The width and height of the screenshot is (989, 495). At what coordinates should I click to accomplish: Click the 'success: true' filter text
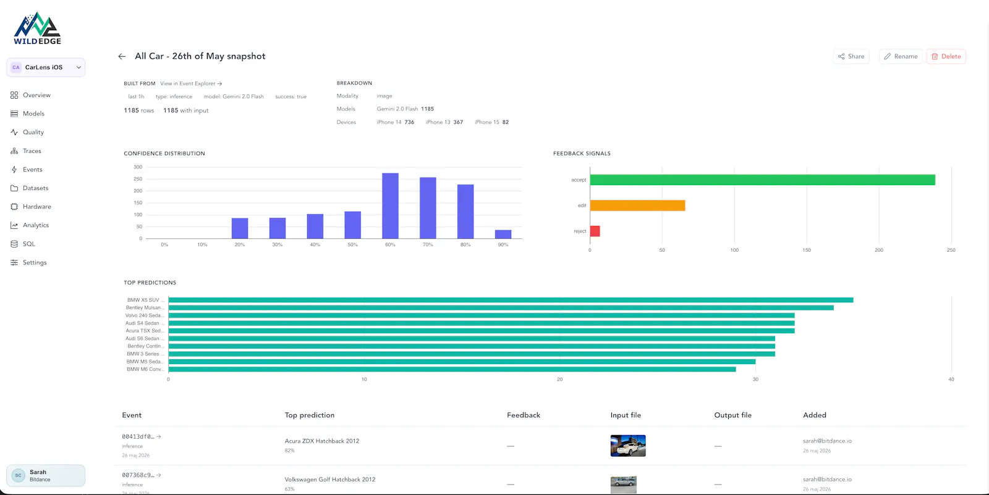(291, 97)
